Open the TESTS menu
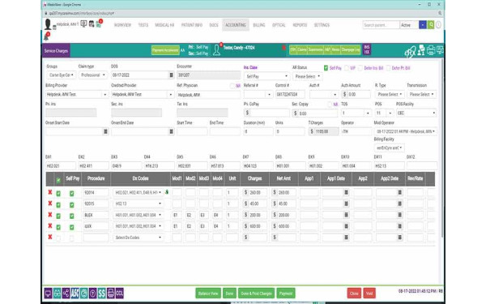The width and height of the screenshot is (486, 304). pos(143,25)
